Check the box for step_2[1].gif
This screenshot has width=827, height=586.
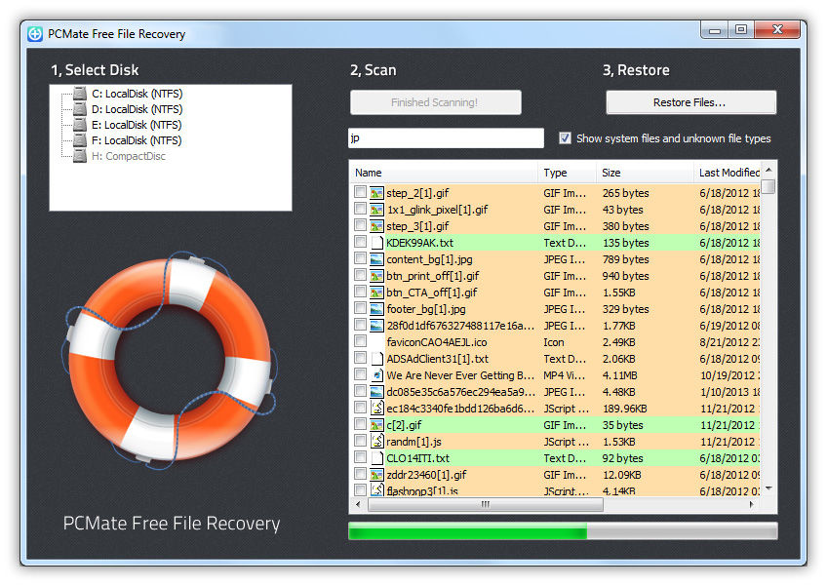click(360, 192)
